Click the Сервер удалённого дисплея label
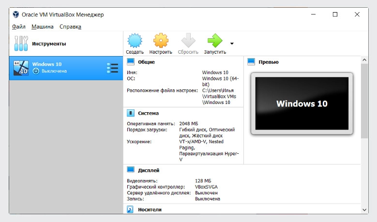Viewport: 377px width, 222px height. 158,192
